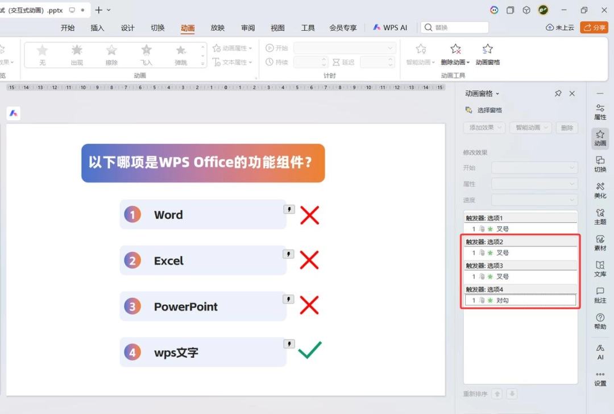The width and height of the screenshot is (614, 414).
Task: Open the 素材 sidebar panel
Action: pos(600,243)
